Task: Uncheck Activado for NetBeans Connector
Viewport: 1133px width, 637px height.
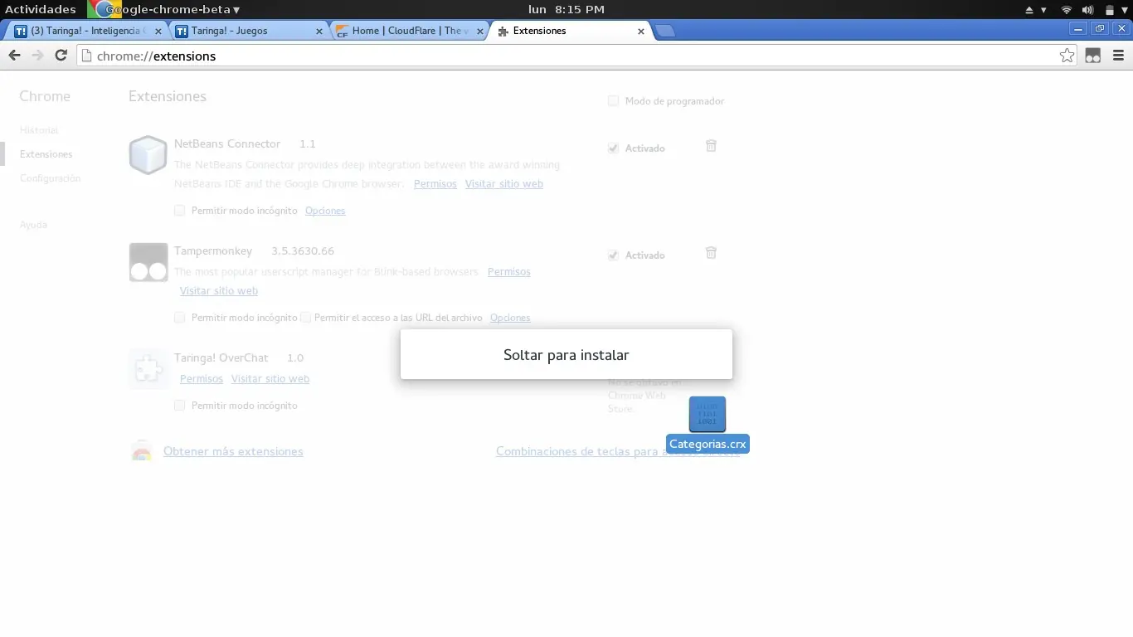Action: 613,148
